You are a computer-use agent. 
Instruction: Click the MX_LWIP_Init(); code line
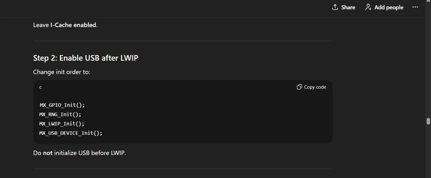pos(62,124)
